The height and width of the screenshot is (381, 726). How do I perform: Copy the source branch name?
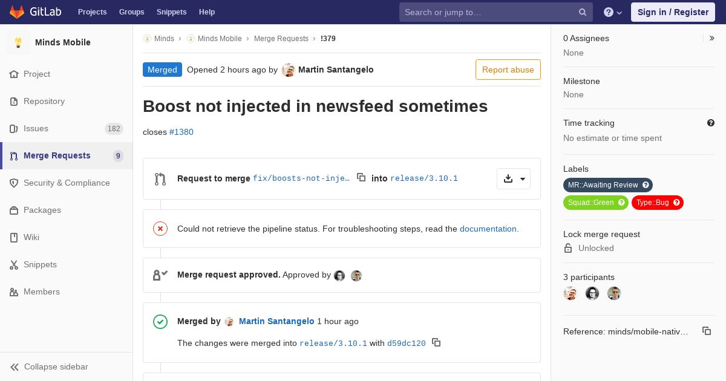coord(361,177)
